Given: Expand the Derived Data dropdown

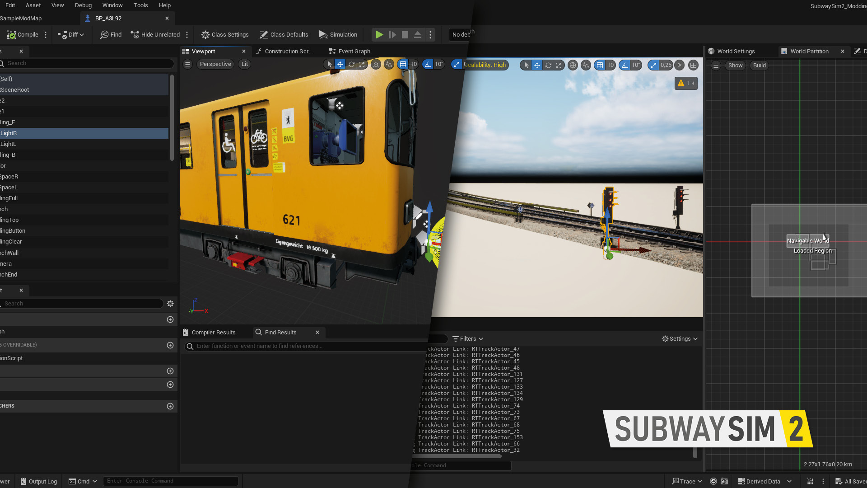Looking at the screenshot, I should pos(764,481).
